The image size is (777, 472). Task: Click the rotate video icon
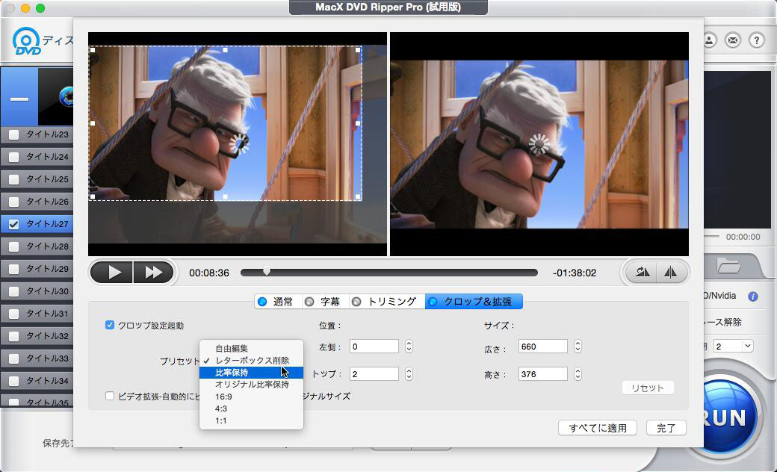tap(643, 272)
